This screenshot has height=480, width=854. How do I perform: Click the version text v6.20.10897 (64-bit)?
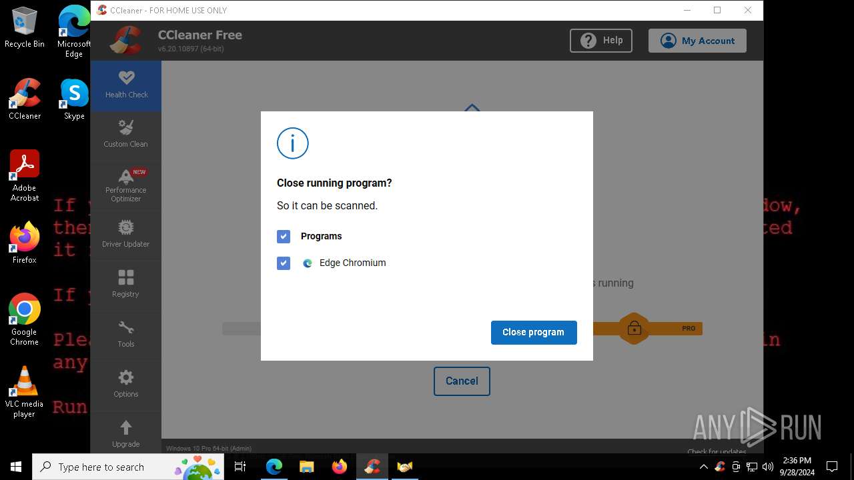[x=191, y=49]
